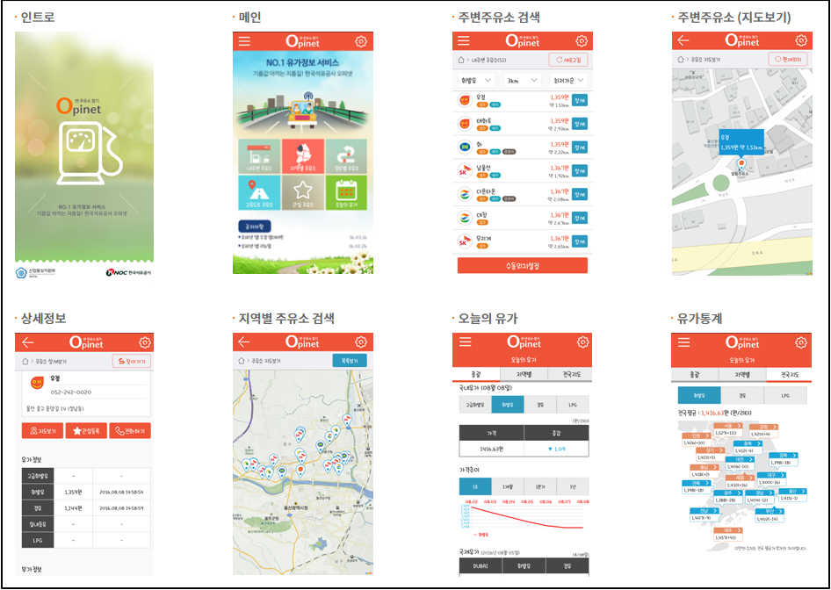Open hamburger menu on the 메인 screen
831x590 pixels.
coord(244,41)
